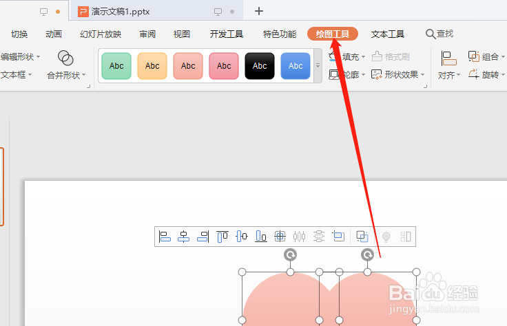This screenshot has height=326, width=507.
Task: Open the 幻灯片放映 slide show tab
Action: point(101,34)
